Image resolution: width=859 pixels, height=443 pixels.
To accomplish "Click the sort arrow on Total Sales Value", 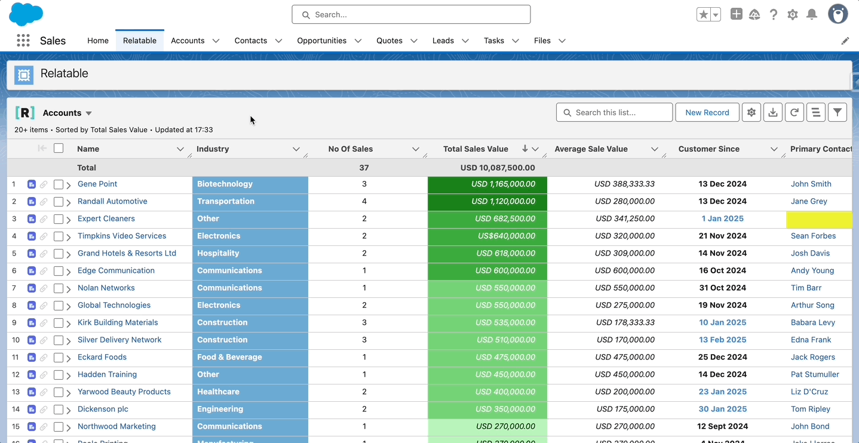I will click(524, 149).
